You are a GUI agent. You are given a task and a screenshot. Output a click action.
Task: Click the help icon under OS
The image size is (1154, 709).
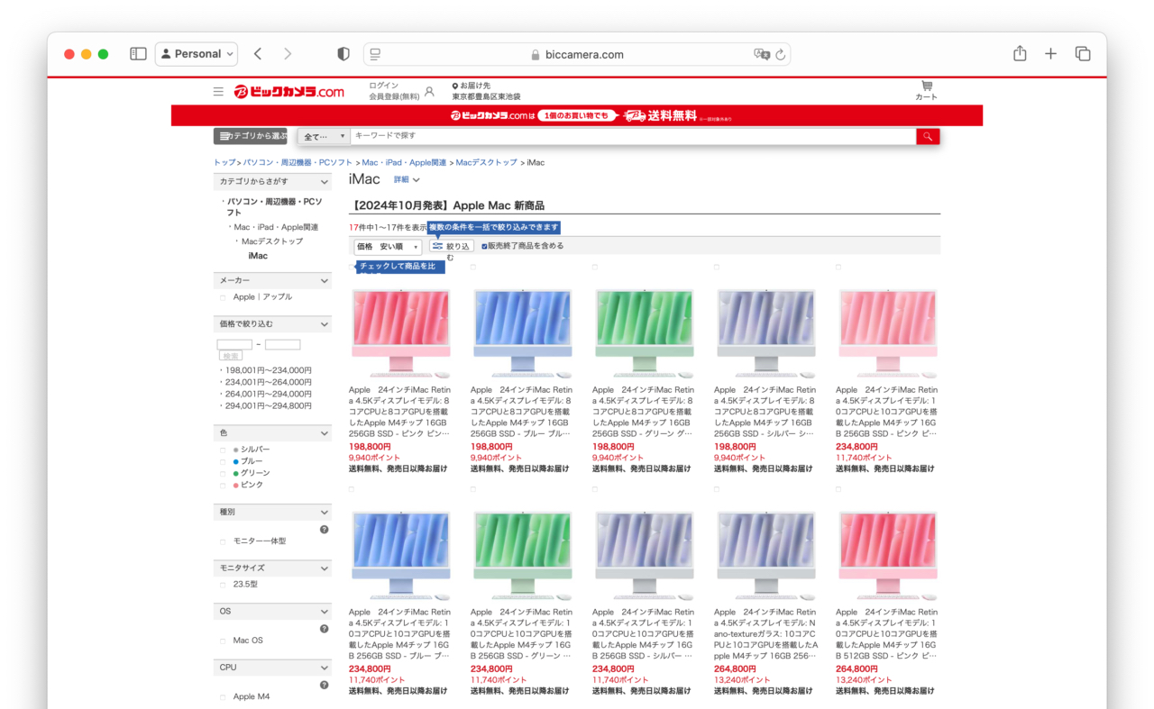point(324,629)
